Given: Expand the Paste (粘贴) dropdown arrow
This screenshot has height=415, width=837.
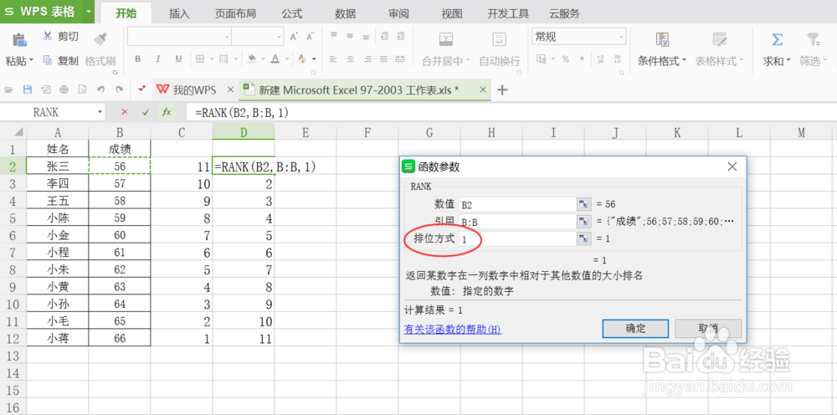Looking at the screenshot, I should [x=31, y=61].
